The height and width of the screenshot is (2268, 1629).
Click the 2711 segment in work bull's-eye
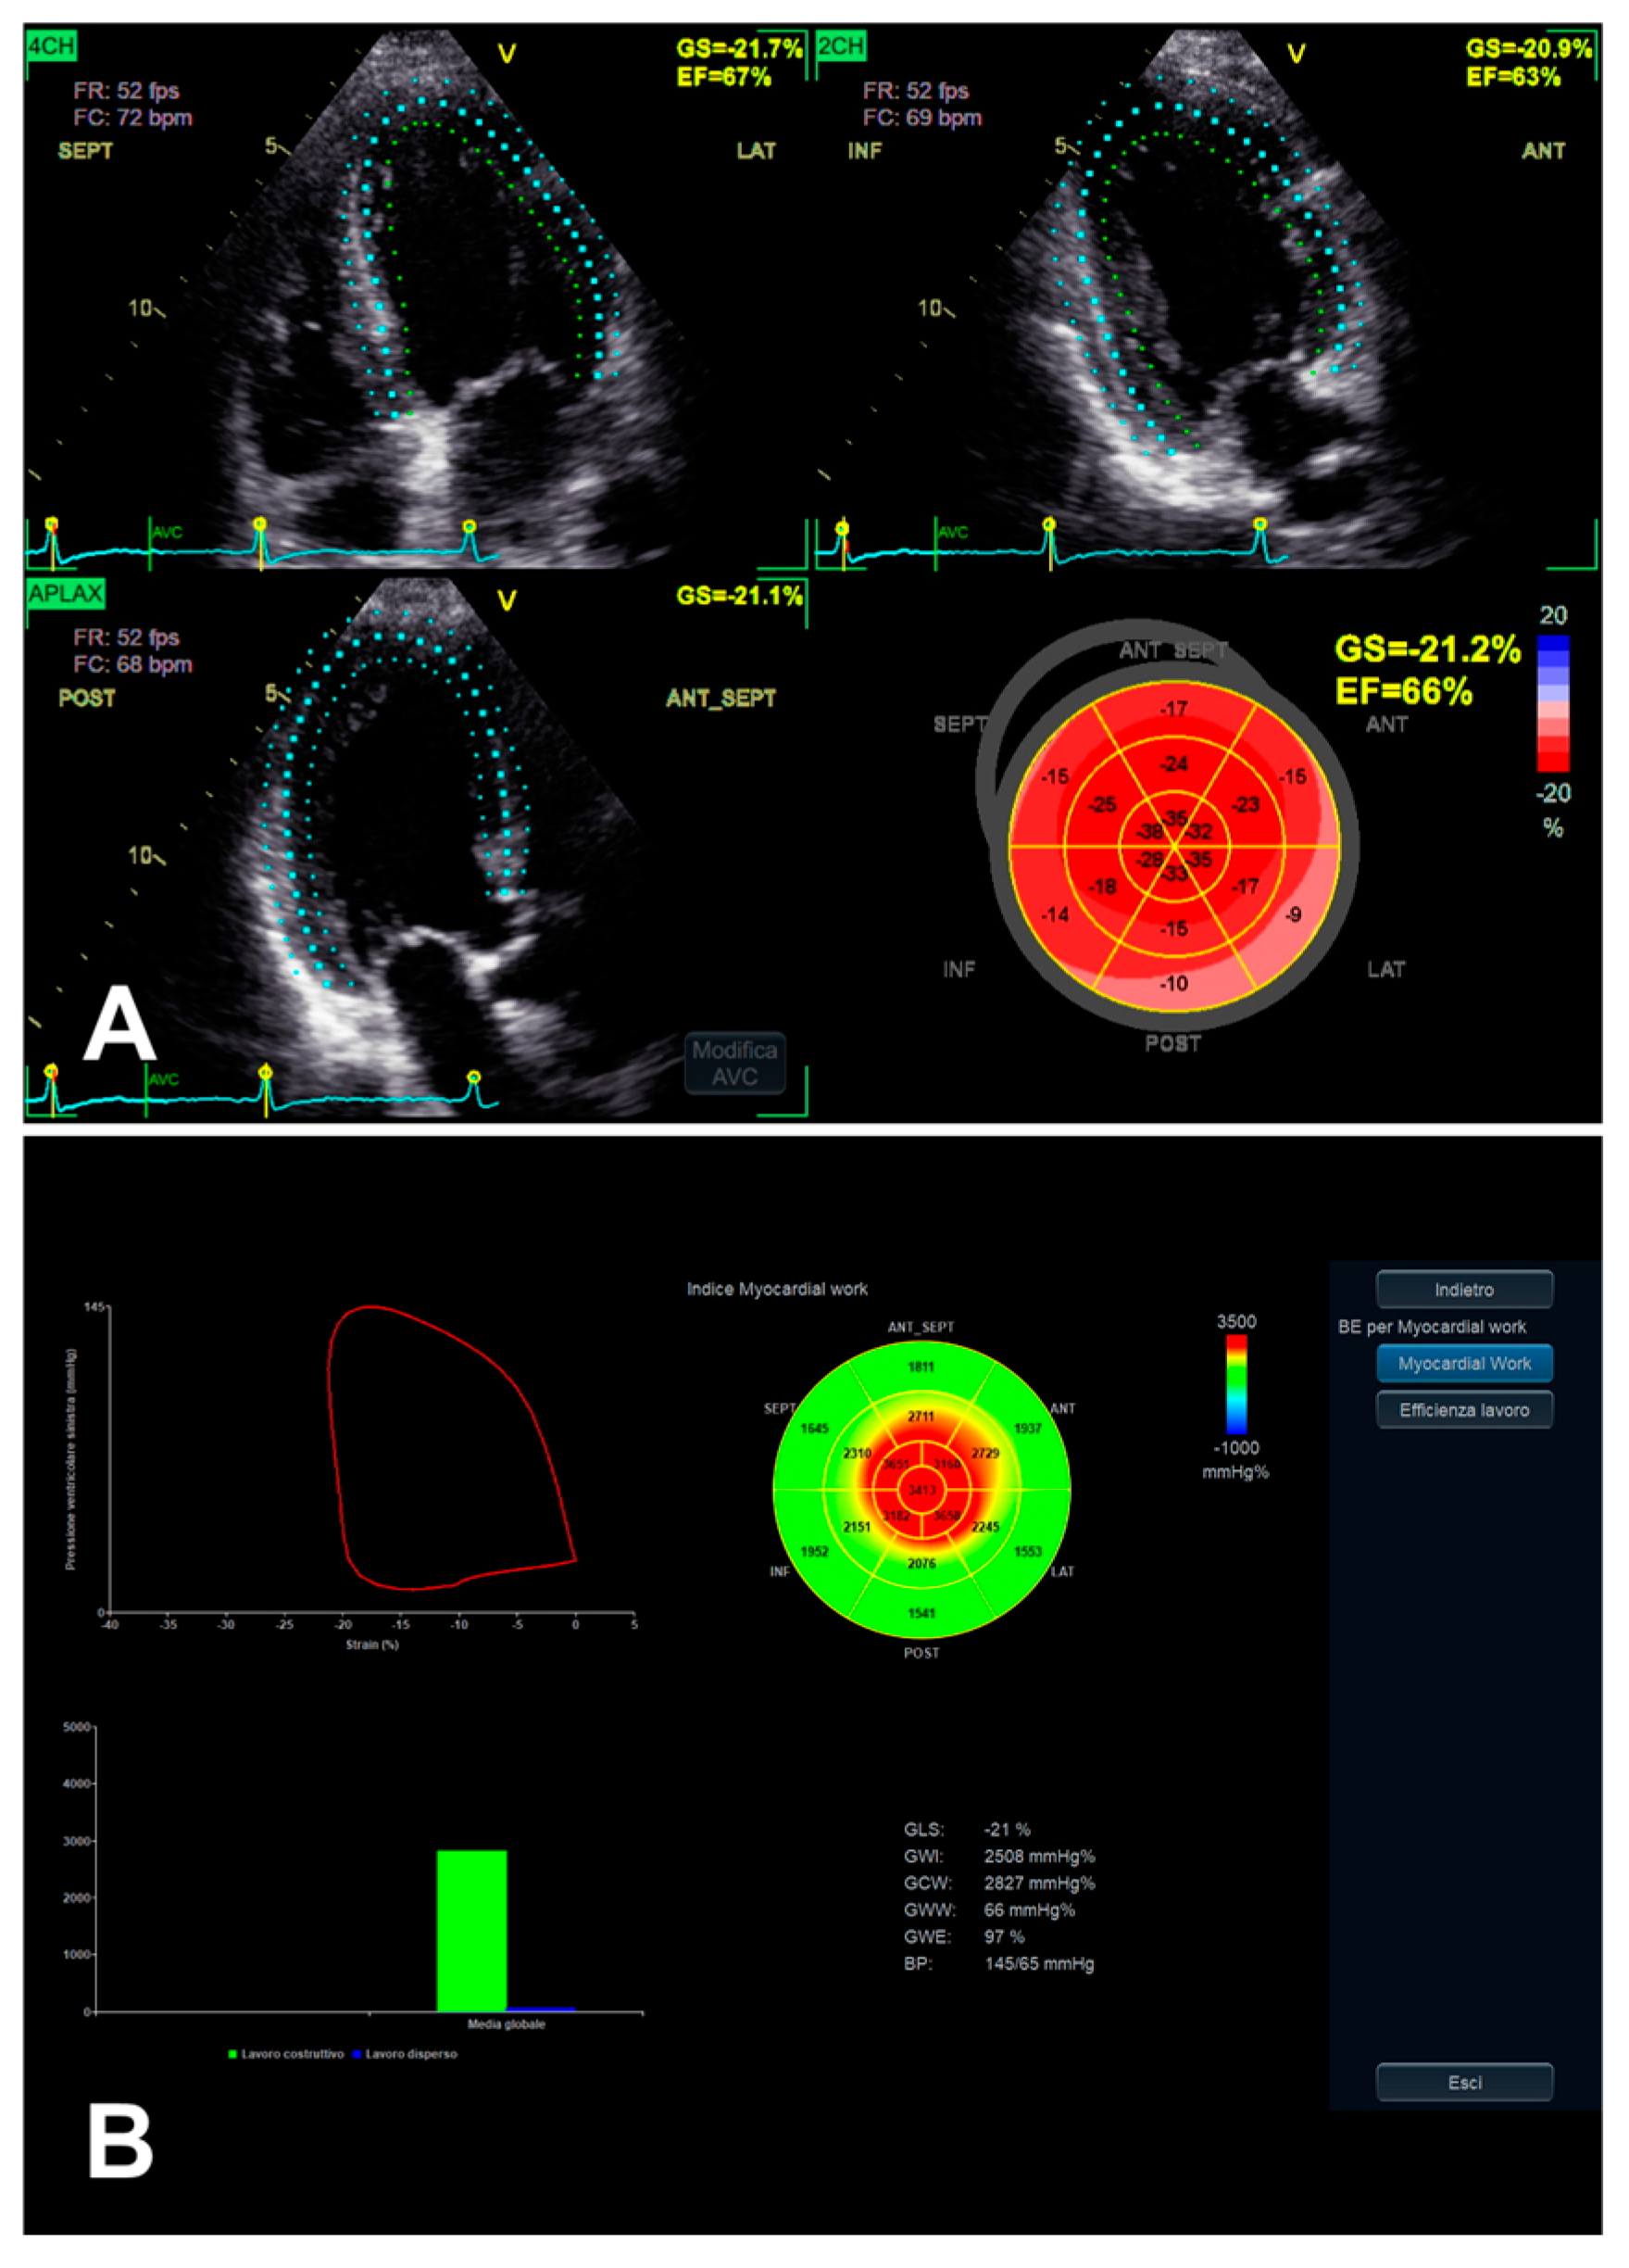click(x=921, y=1416)
